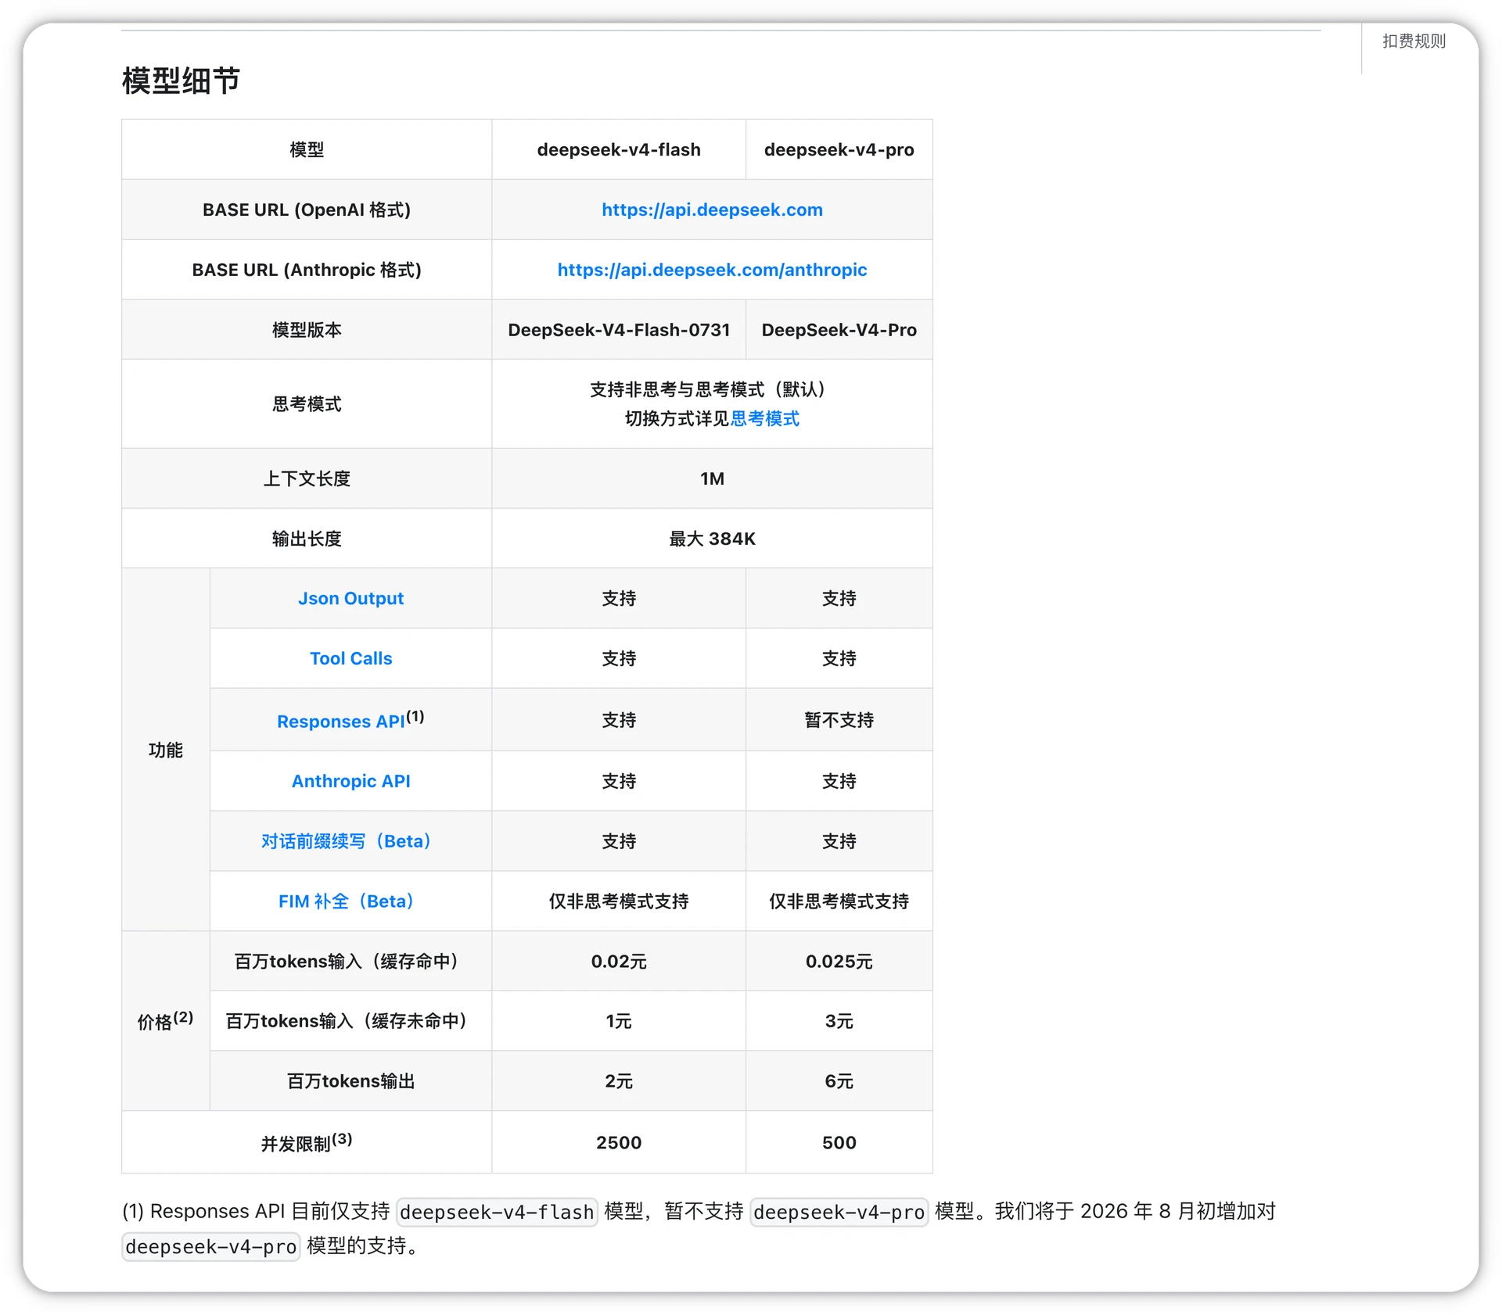
Task: Click 支持 for 对话前缀续写 under deepseek-v4-pro
Action: pos(839,841)
